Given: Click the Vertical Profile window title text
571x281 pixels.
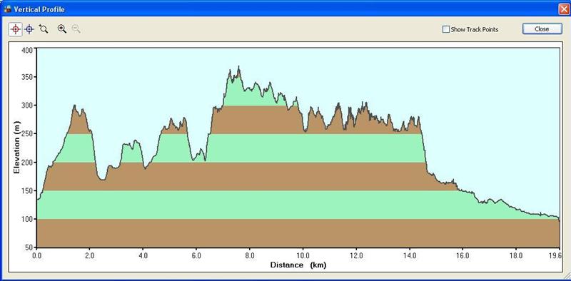Looking at the screenshot, I should click(39, 9).
